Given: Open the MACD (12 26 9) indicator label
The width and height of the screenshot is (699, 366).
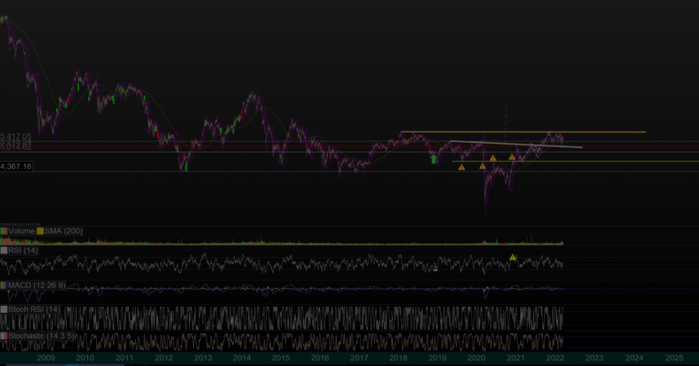Looking at the screenshot, I should (x=37, y=285).
